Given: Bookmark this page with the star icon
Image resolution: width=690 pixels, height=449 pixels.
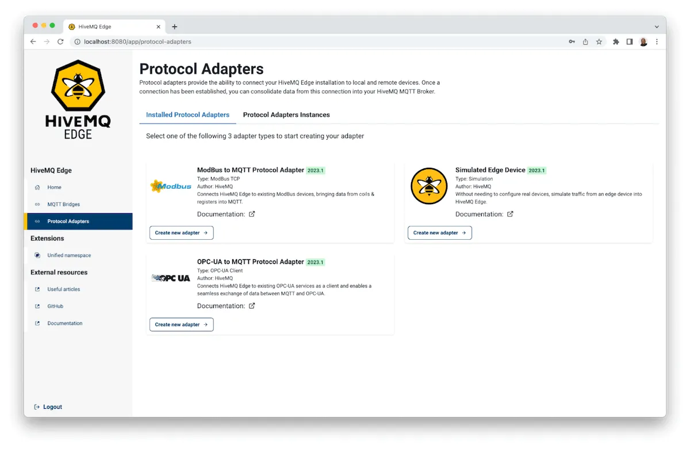Looking at the screenshot, I should (599, 42).
